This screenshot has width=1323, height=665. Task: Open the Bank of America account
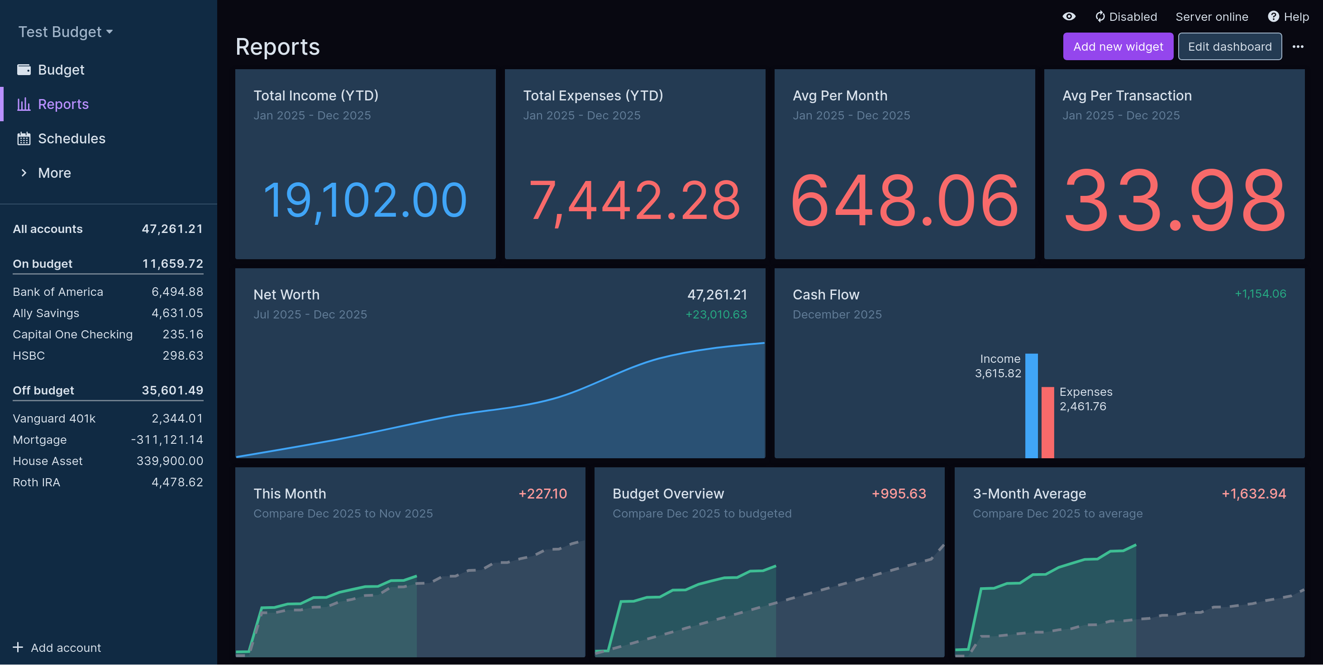(57, 292)
